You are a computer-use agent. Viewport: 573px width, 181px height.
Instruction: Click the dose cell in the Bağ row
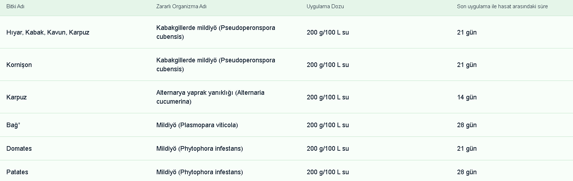[327, 125]
